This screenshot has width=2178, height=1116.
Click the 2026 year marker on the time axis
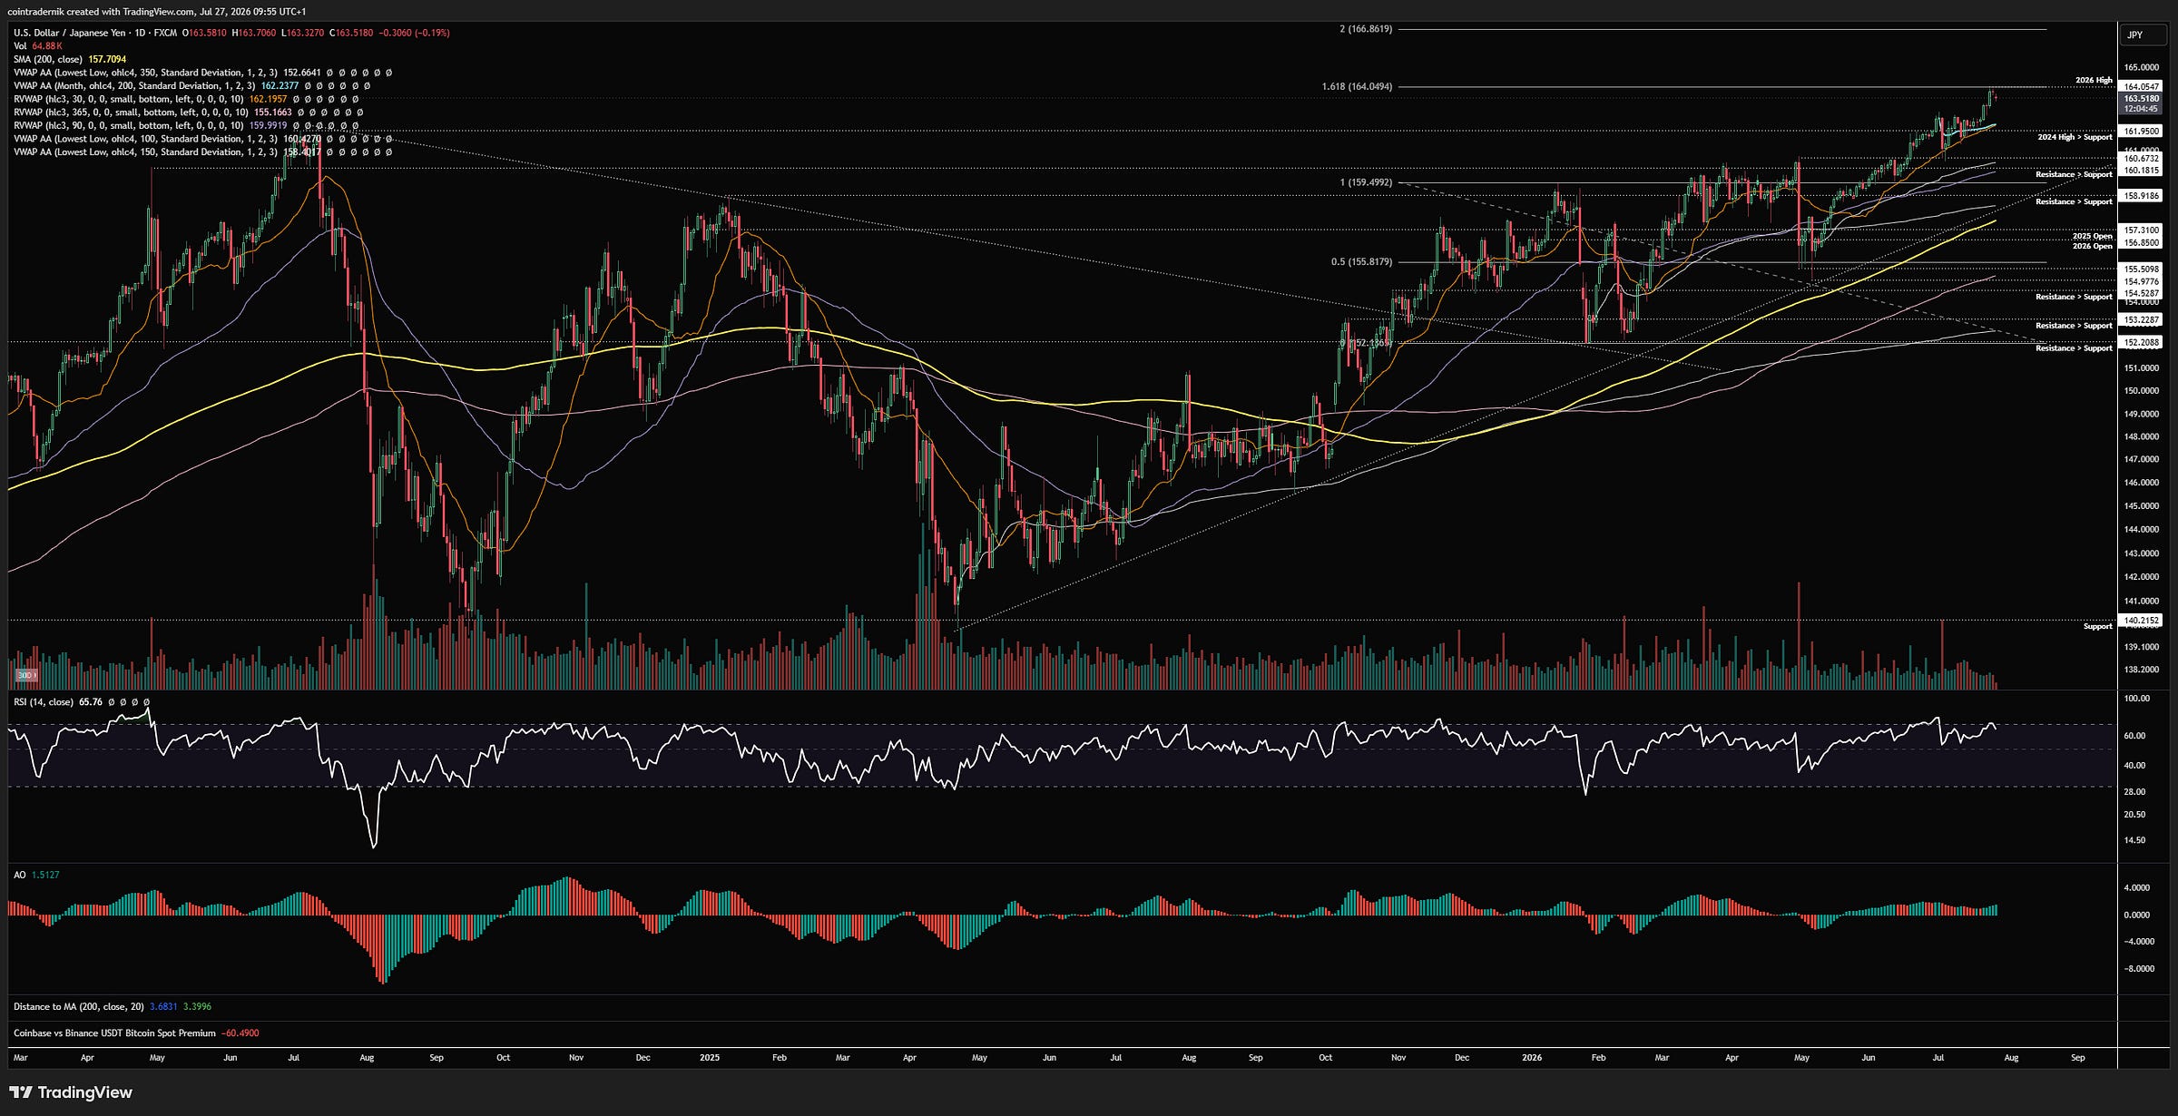coord(1532,1058)
